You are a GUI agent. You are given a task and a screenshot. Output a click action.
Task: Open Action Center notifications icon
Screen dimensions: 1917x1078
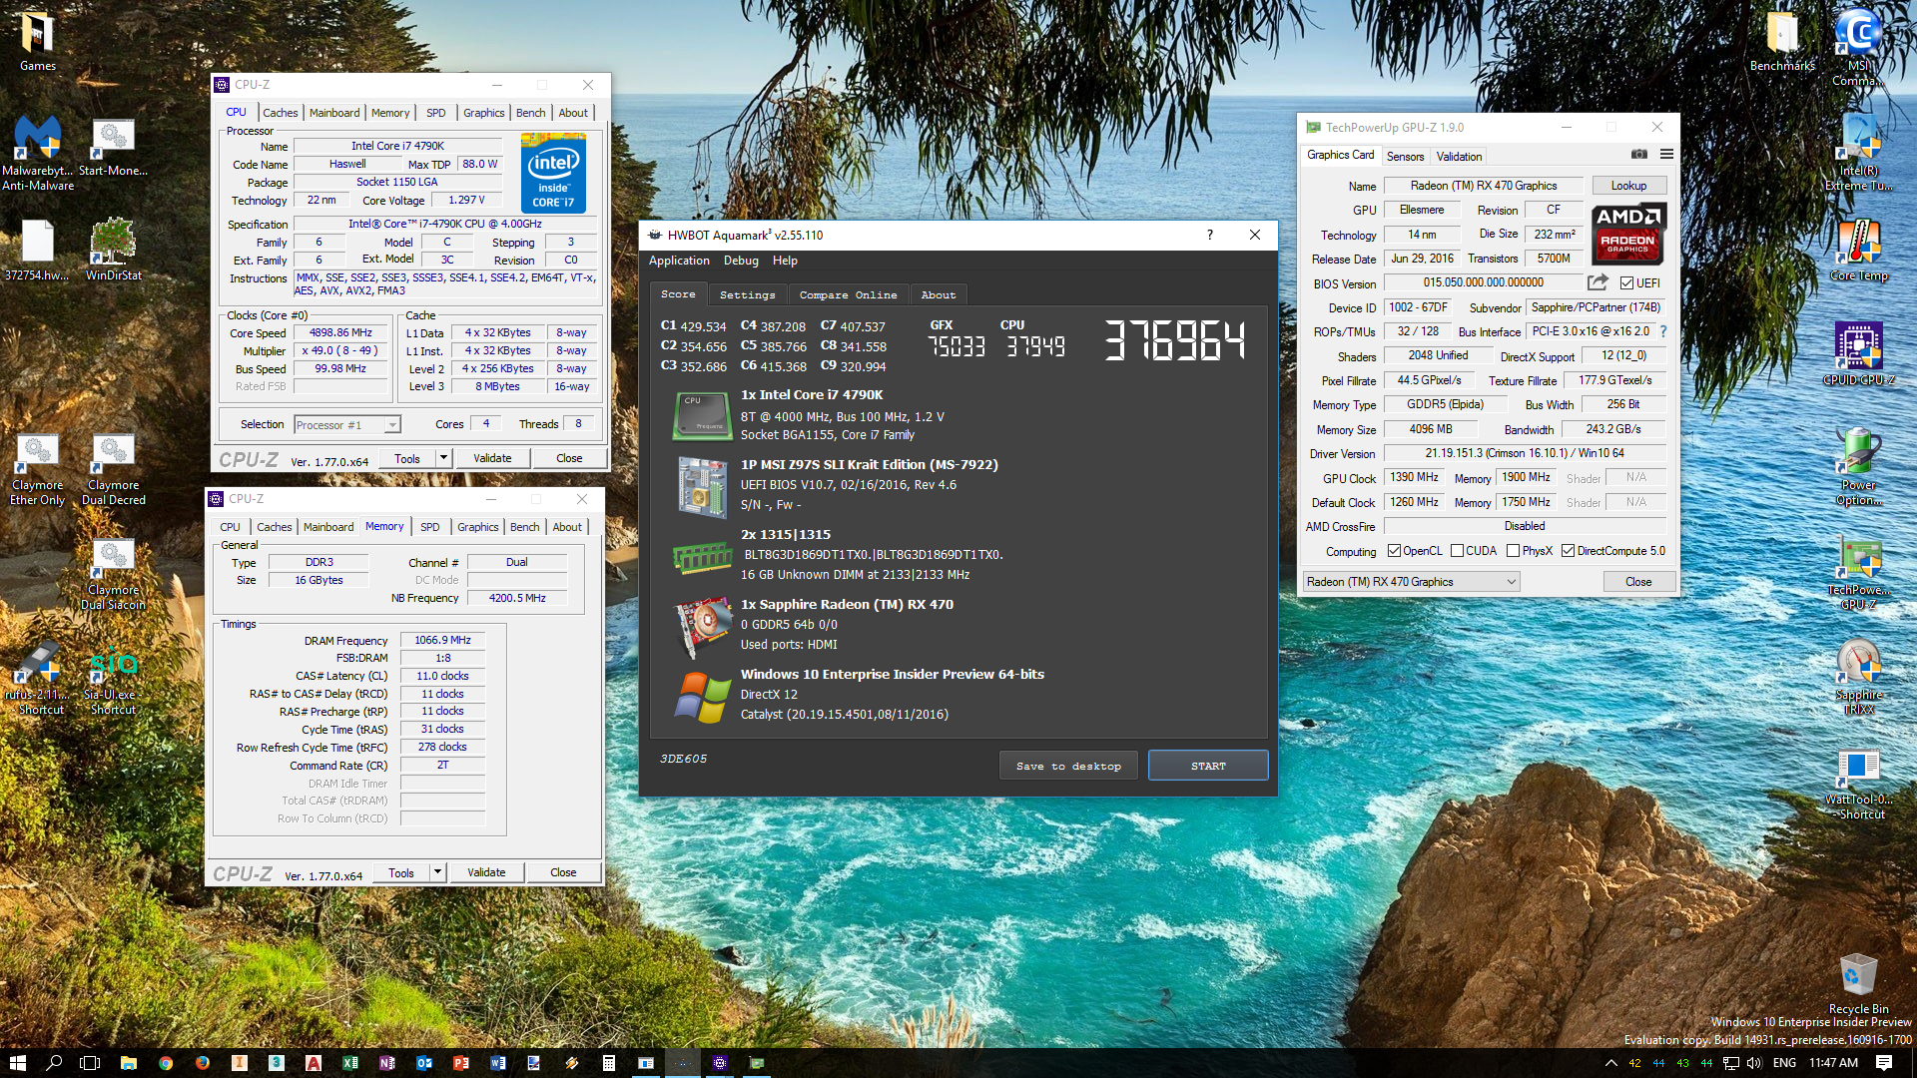[x=1884, y=1063]
